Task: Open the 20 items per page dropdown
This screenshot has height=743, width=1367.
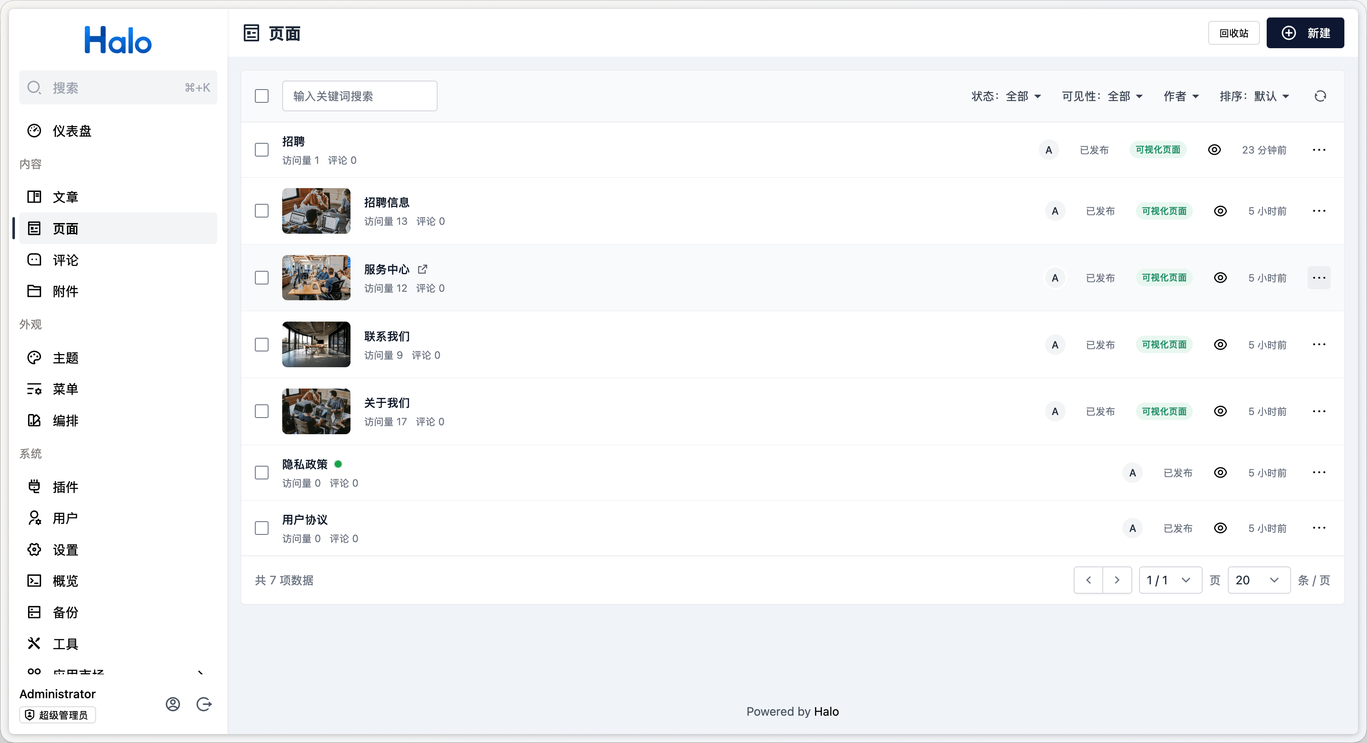Action: point(1259,580)
